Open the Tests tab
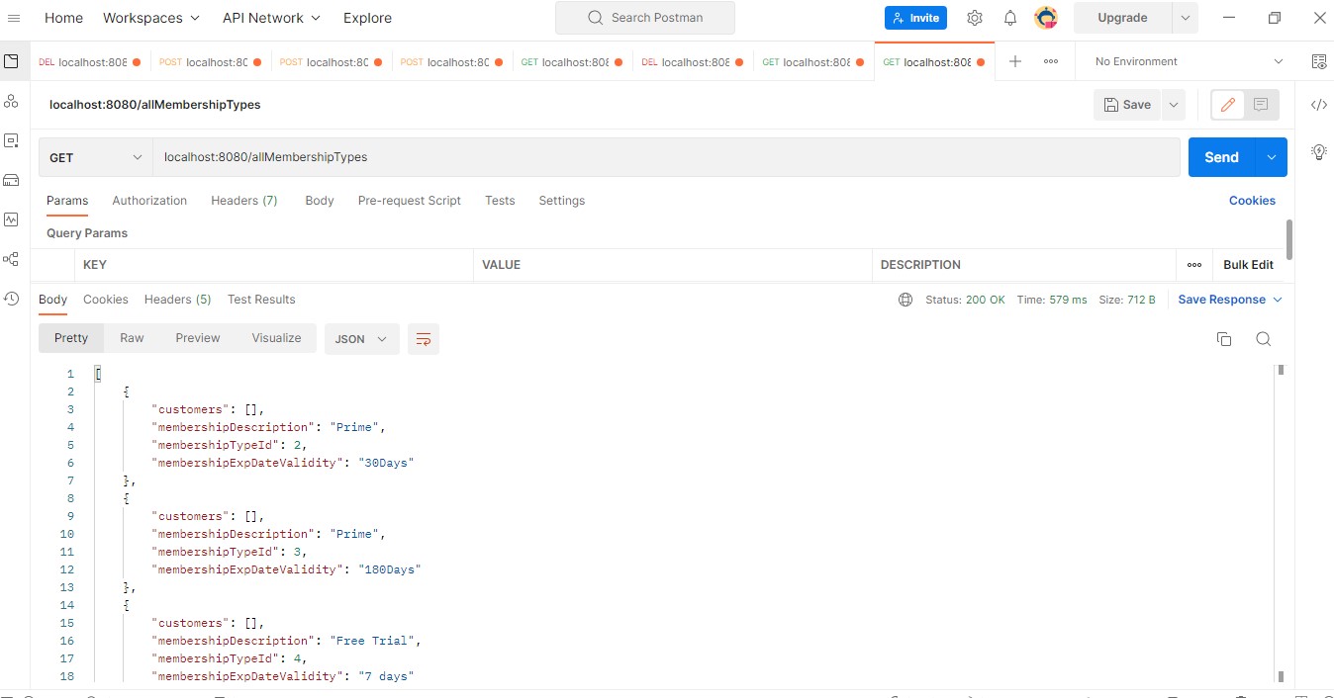This screenshot has width=1334, height=698. 500,200
